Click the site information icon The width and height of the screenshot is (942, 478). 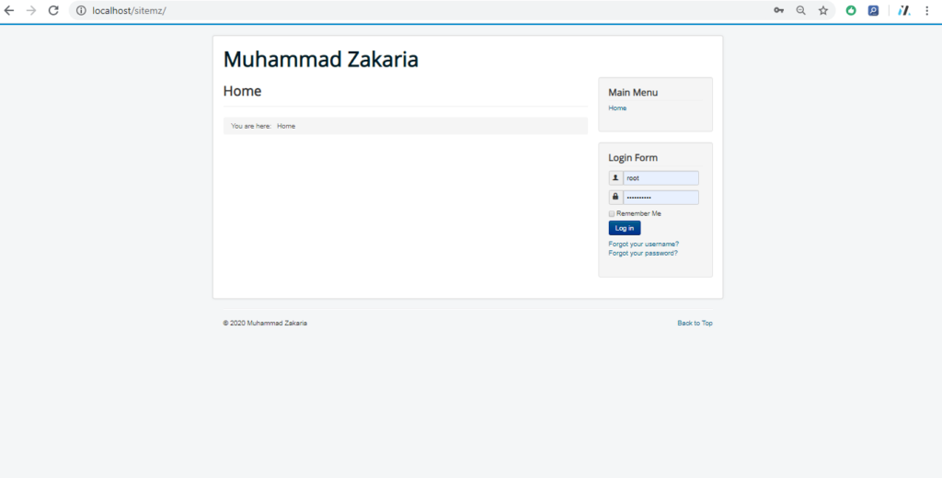[x=81, y=10]
